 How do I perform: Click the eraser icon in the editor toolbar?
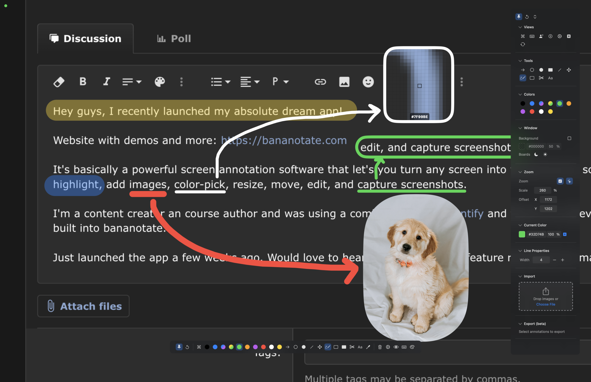pos(59,82)
